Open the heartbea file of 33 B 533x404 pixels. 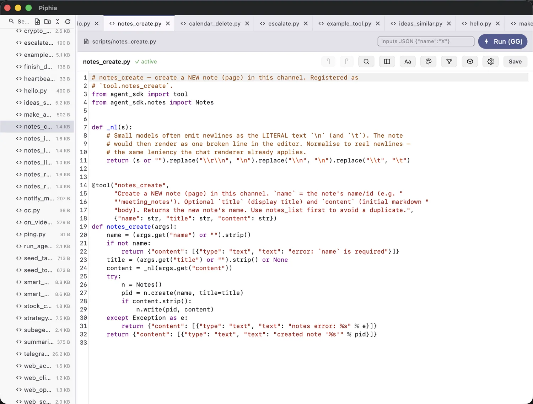coord(37,79)
